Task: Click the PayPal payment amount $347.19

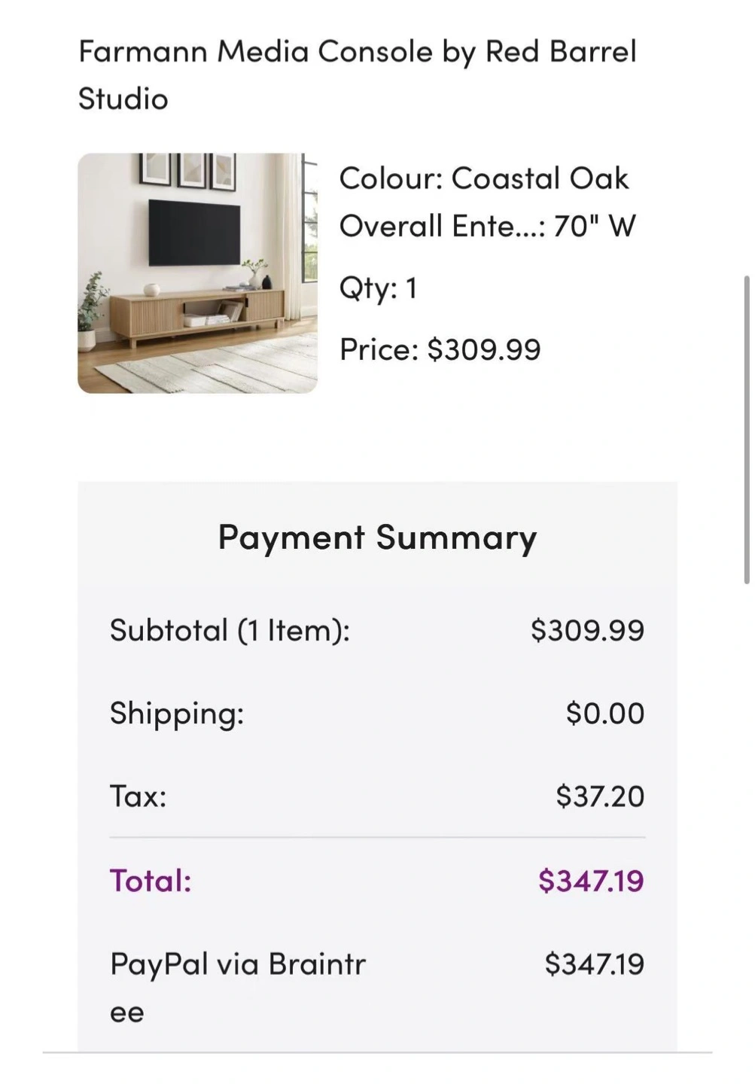Action: tap(595, 964)
